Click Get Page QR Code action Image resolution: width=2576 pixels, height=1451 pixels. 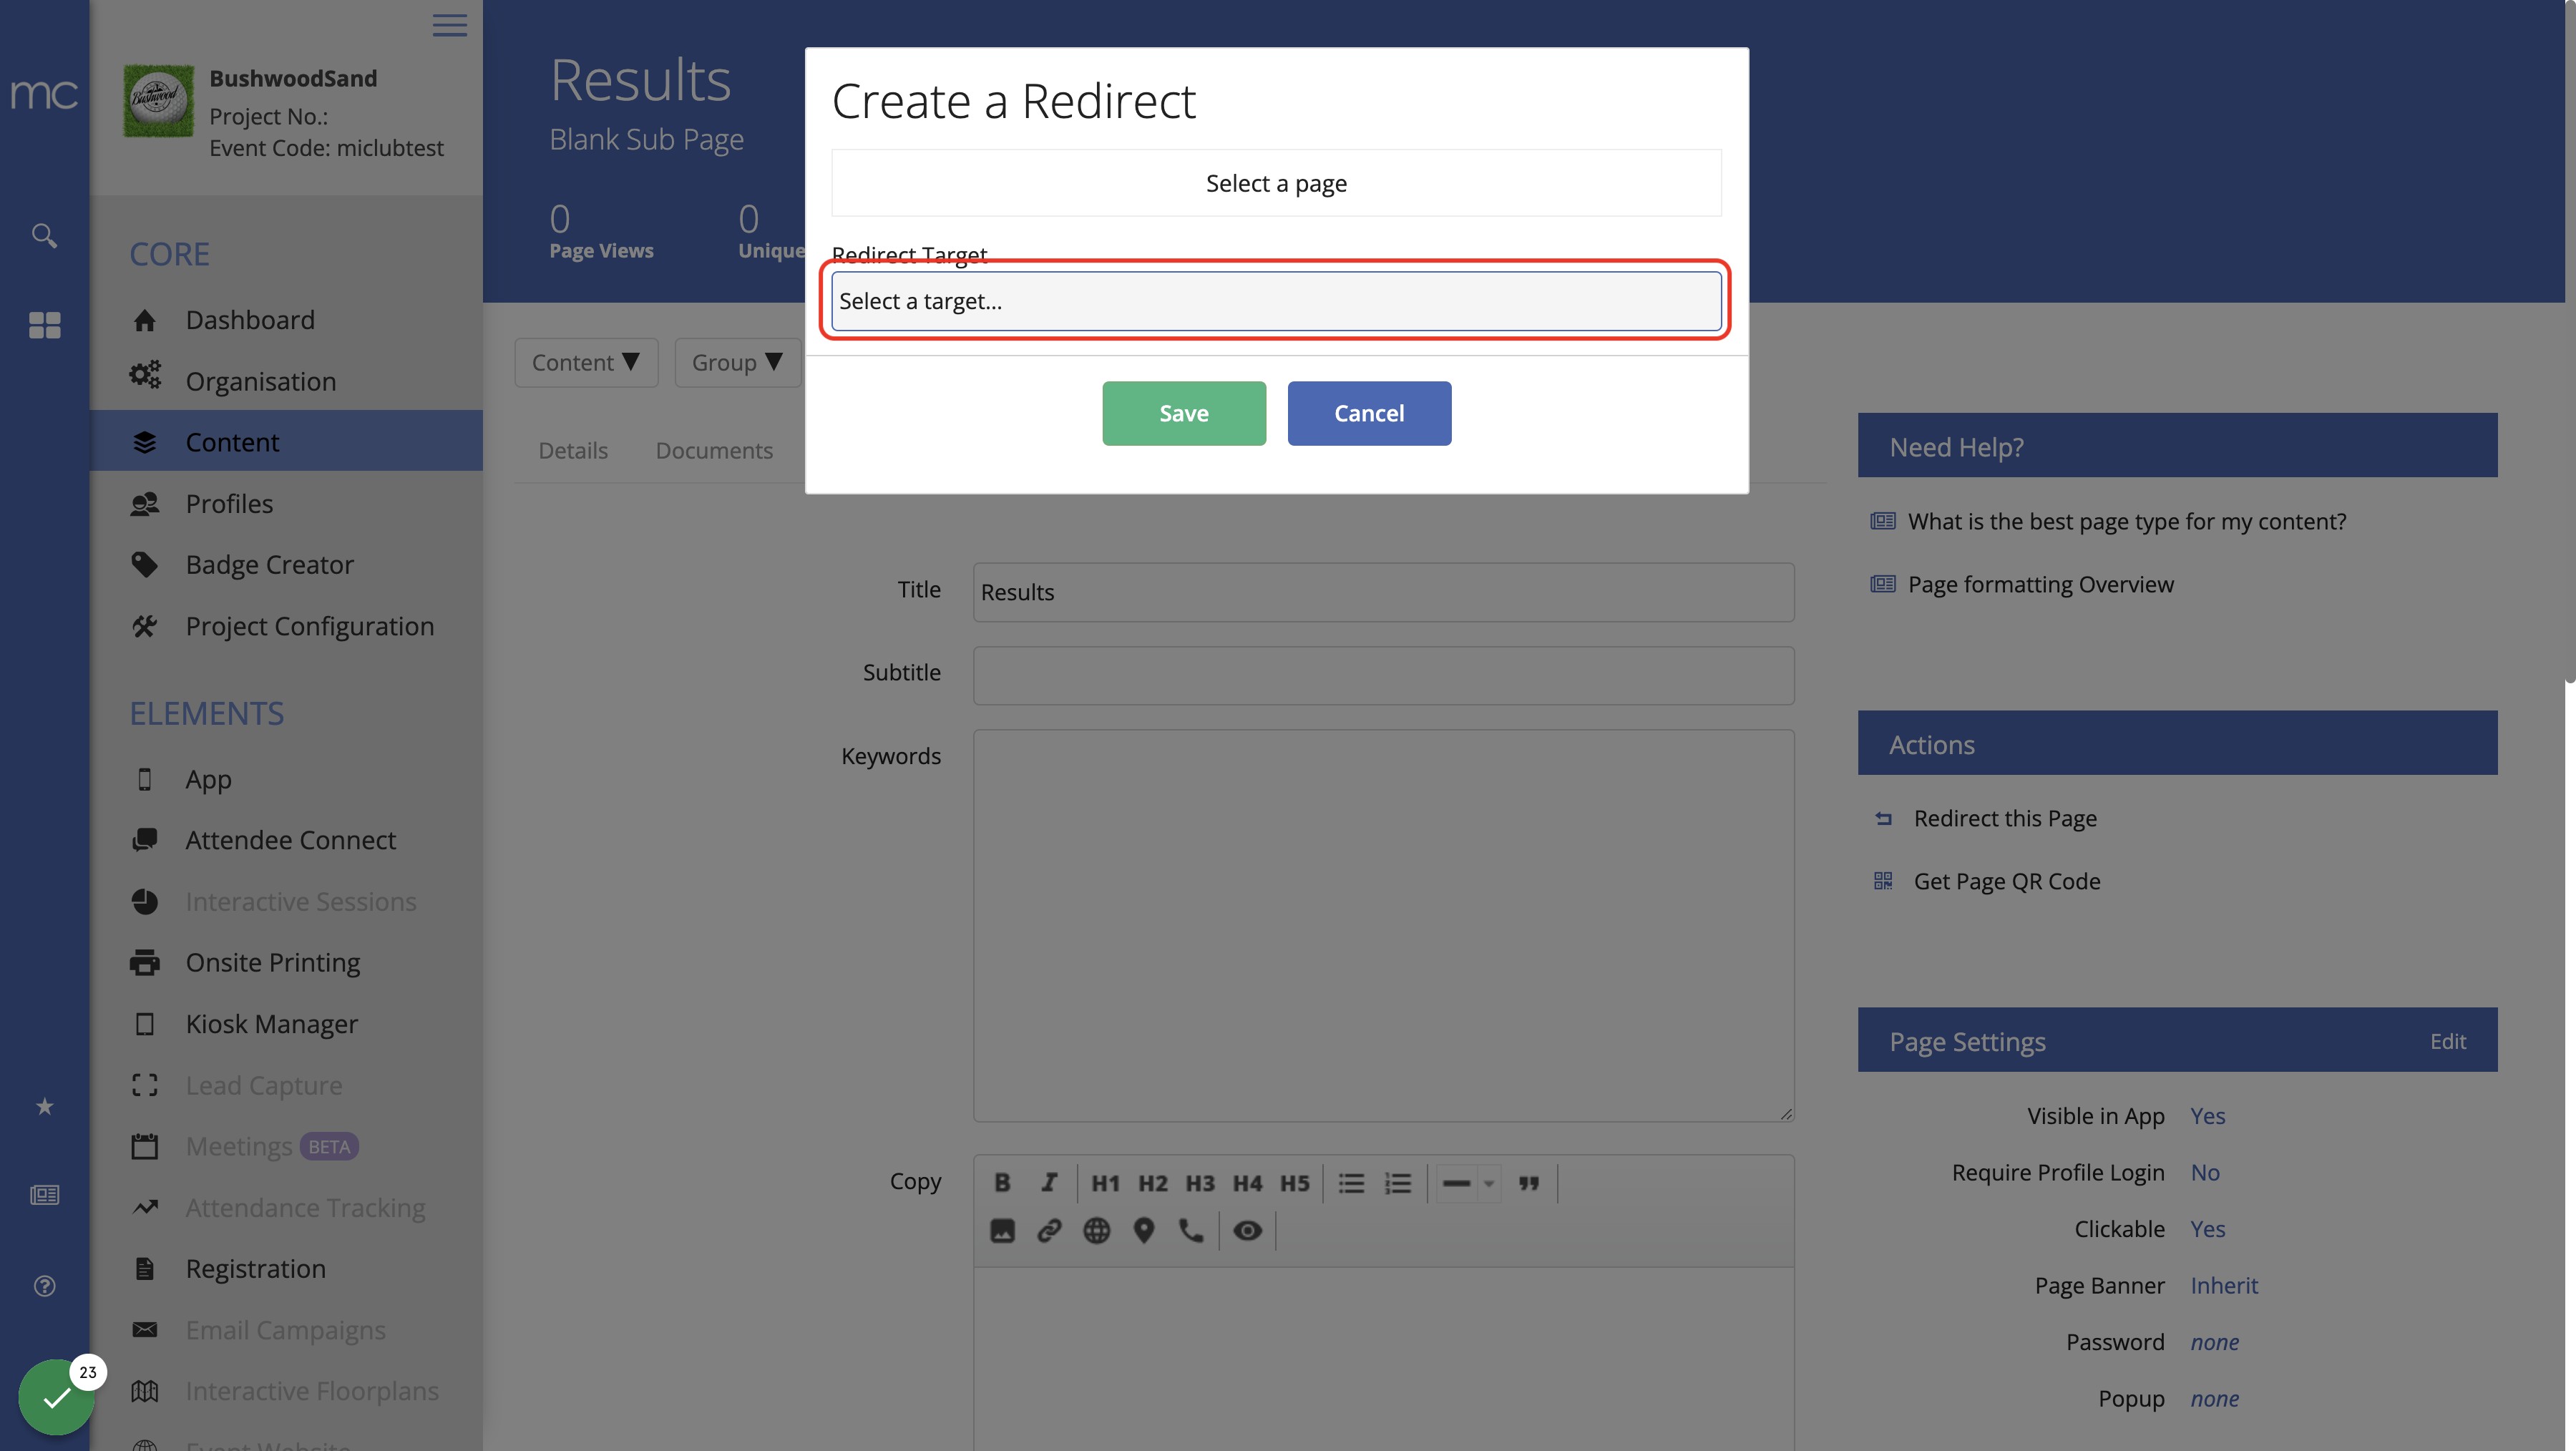[2007, 881]
